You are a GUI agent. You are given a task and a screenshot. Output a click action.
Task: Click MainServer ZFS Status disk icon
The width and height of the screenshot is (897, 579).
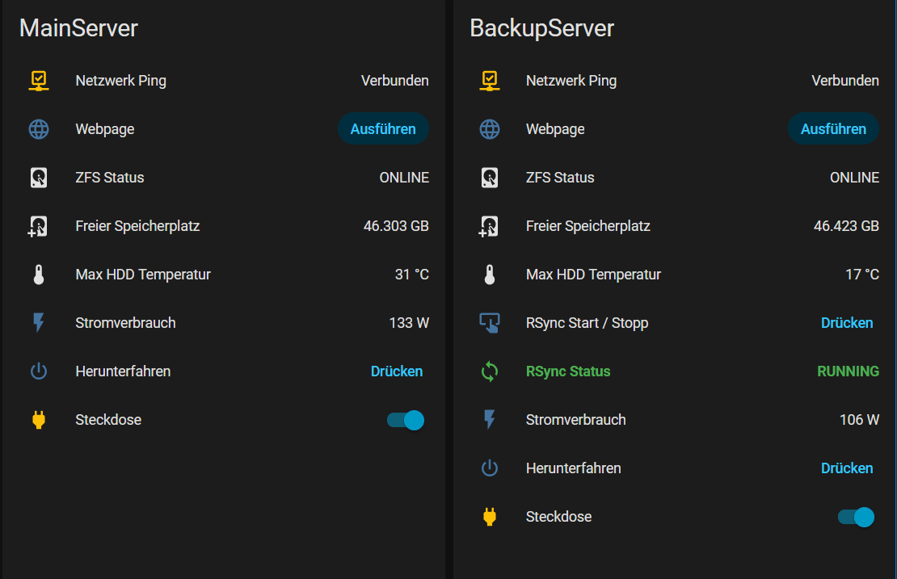39,178
